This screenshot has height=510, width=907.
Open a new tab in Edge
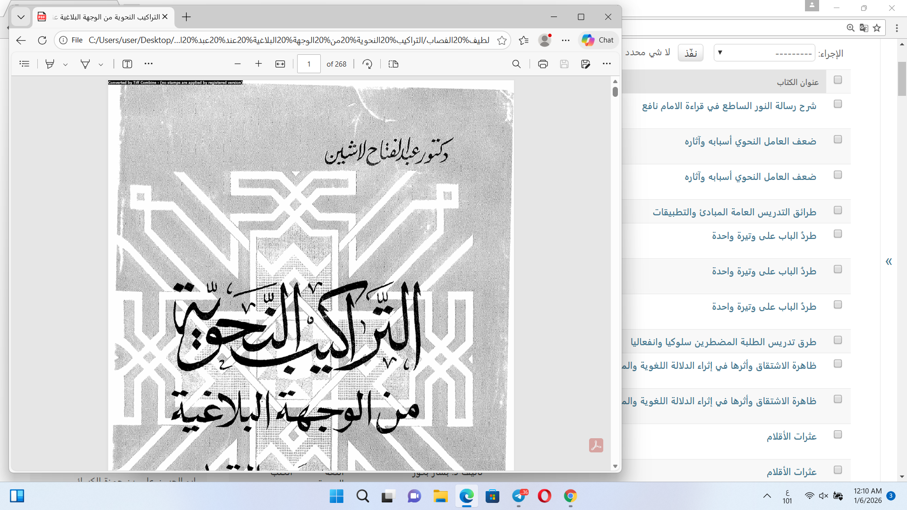pyautogui.click(x=187, y=17)
